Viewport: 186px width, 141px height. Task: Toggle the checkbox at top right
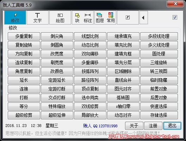click(175, 18)
